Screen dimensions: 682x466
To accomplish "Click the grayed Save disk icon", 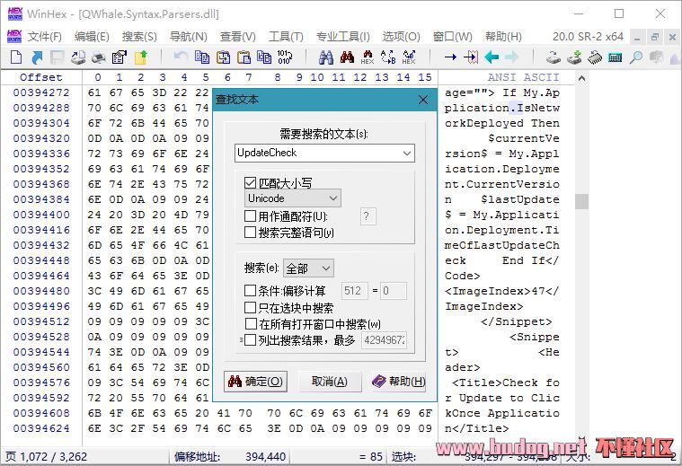I will (58, 57).
